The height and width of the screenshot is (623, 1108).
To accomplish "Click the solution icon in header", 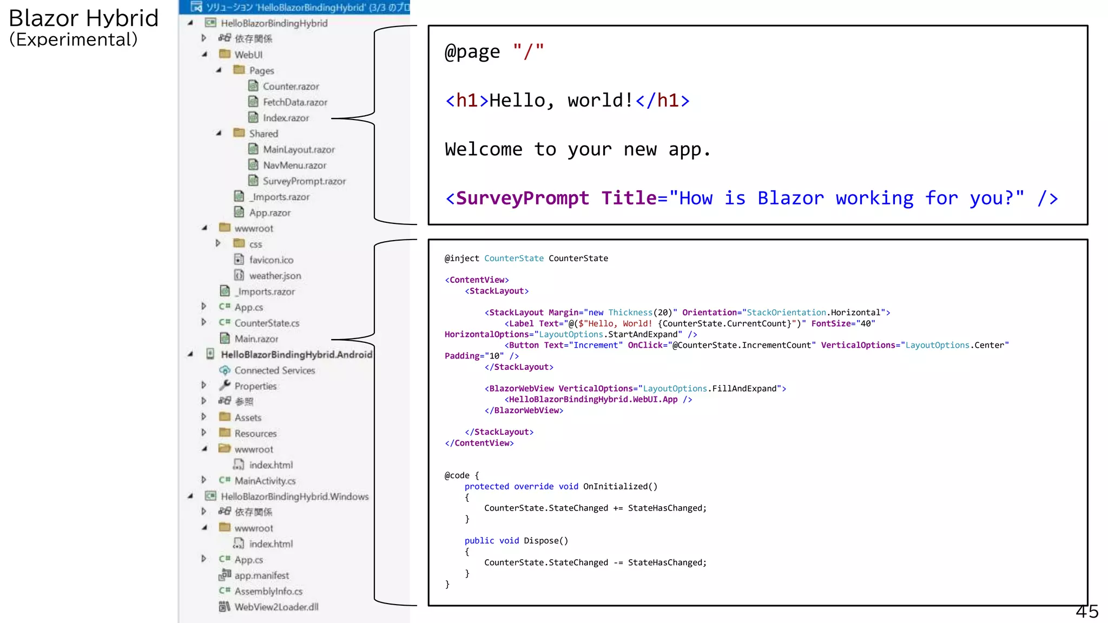I will point(196,7).
